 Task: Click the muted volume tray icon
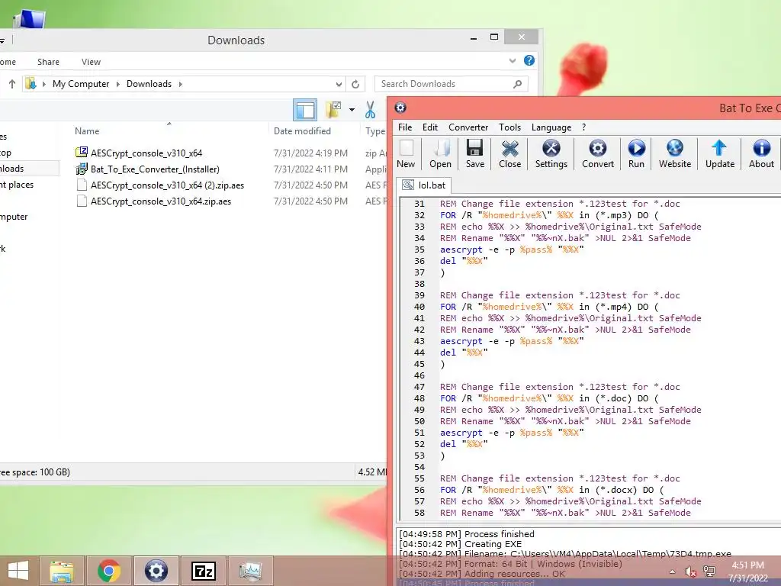click(x=690, y=572)
